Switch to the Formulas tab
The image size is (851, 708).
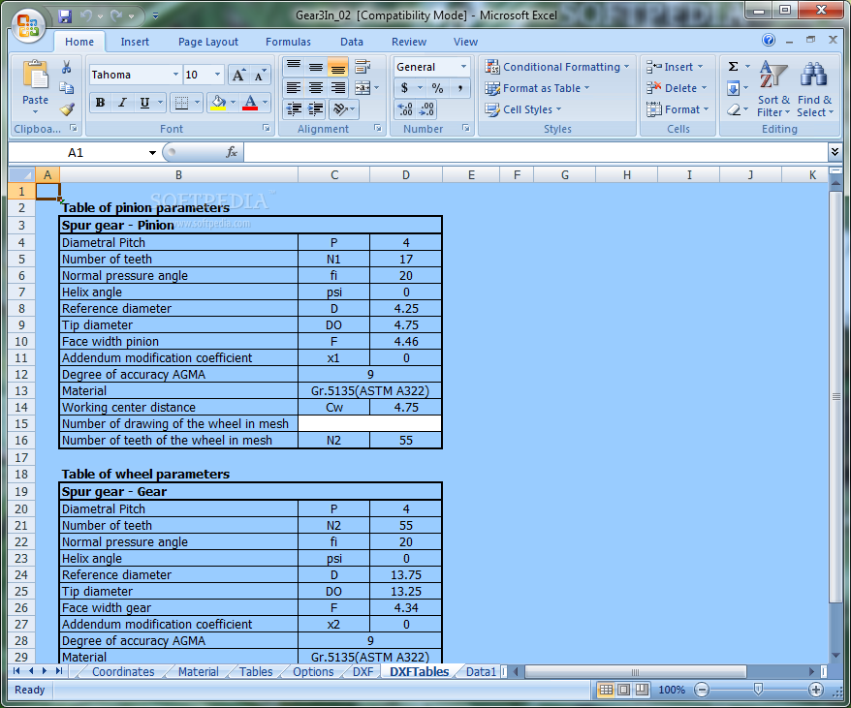(288, 42)
